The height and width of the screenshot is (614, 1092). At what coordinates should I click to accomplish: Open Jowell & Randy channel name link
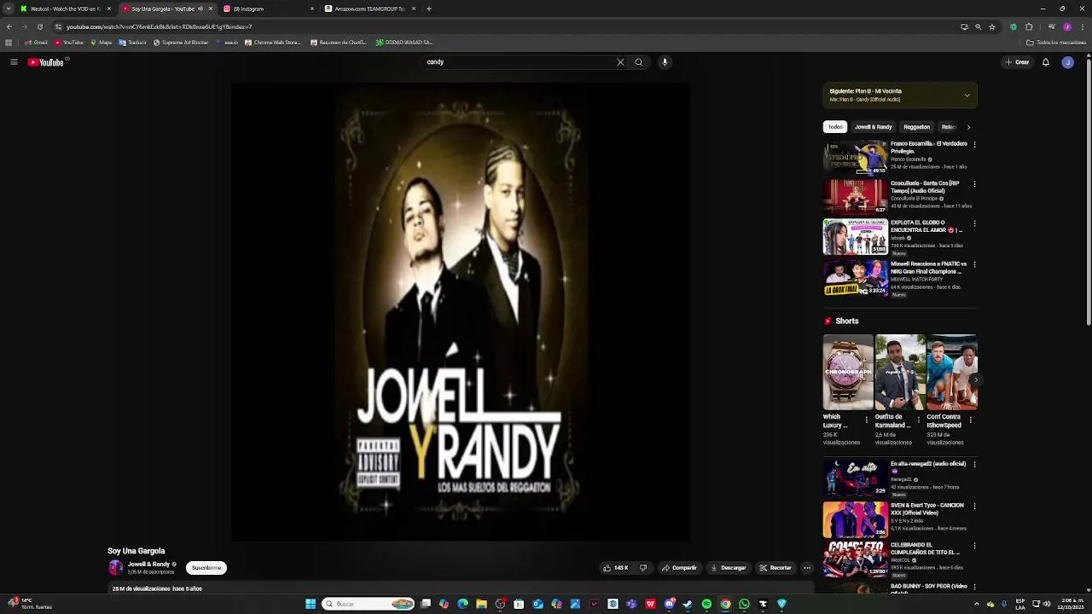click(148, 565)
